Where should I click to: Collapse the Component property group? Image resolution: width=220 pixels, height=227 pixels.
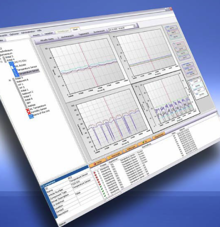(42, 187)
